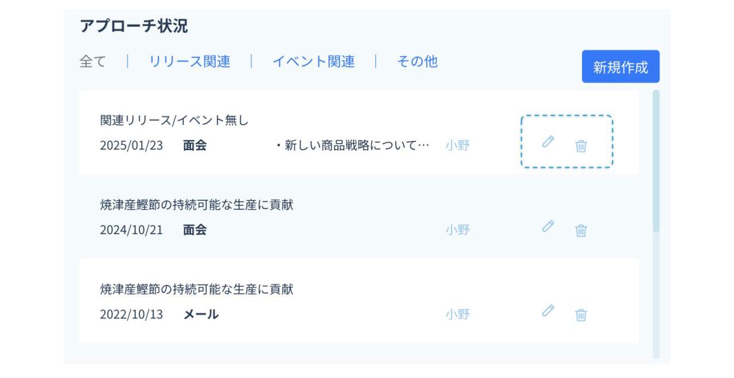The width and height of the screenshot is (734, 378).
Task: Filter by その他 category
Action: point(417,61)
